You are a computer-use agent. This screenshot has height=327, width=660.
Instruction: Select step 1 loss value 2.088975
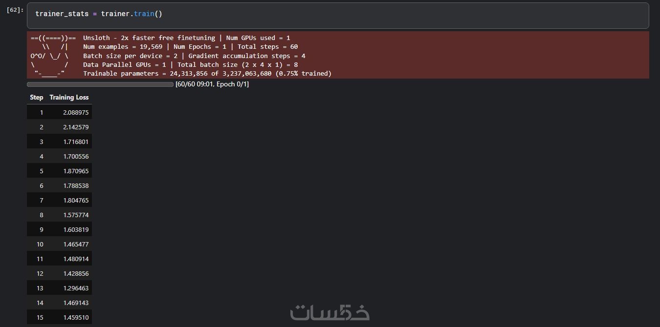(76, 112)
